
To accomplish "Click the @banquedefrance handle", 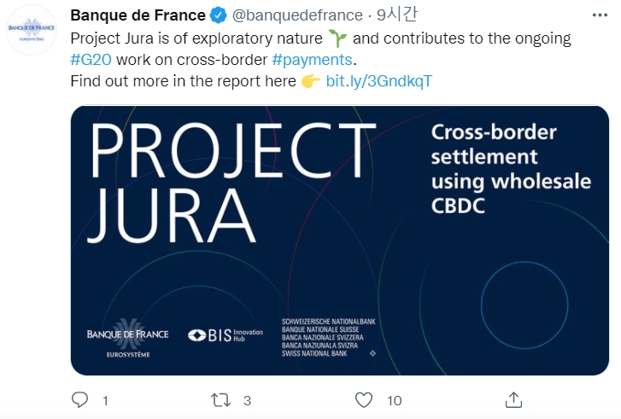I will pos(297,15).
